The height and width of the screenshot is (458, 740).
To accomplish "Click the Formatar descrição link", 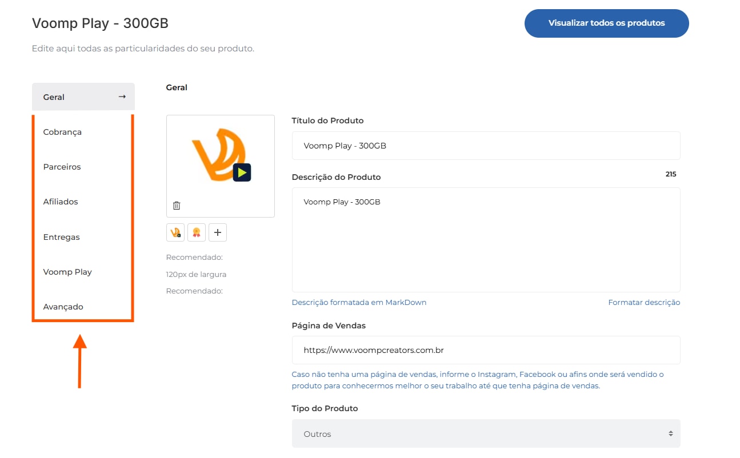I will pyautogui.click(x=643, y=303).
